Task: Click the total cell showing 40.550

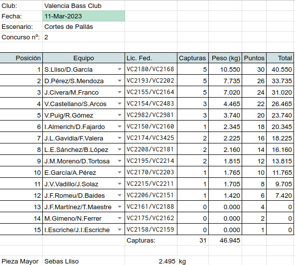Action: [280, 69]
